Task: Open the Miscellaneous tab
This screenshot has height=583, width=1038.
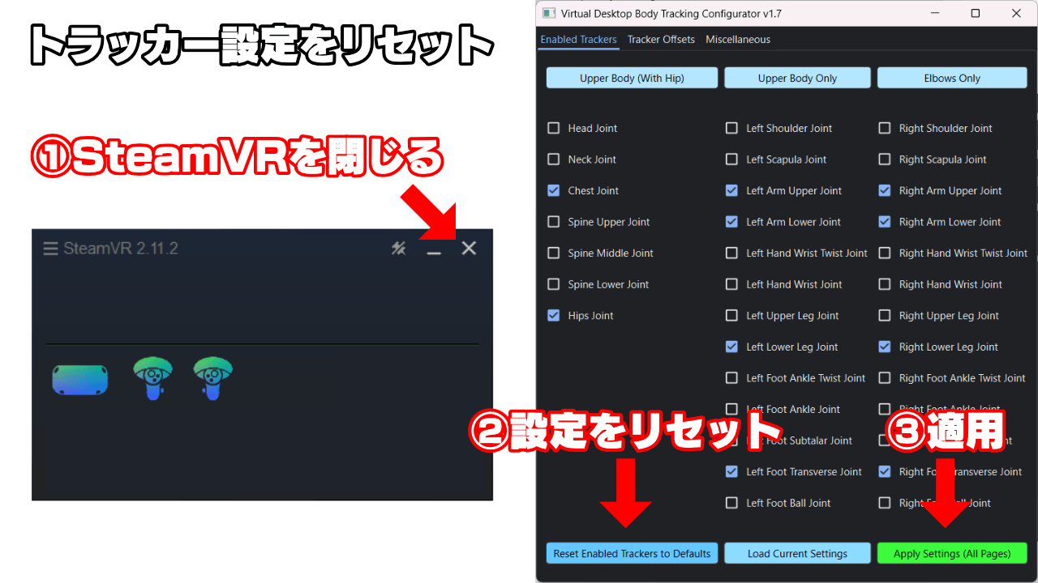Action: (738, 40)
